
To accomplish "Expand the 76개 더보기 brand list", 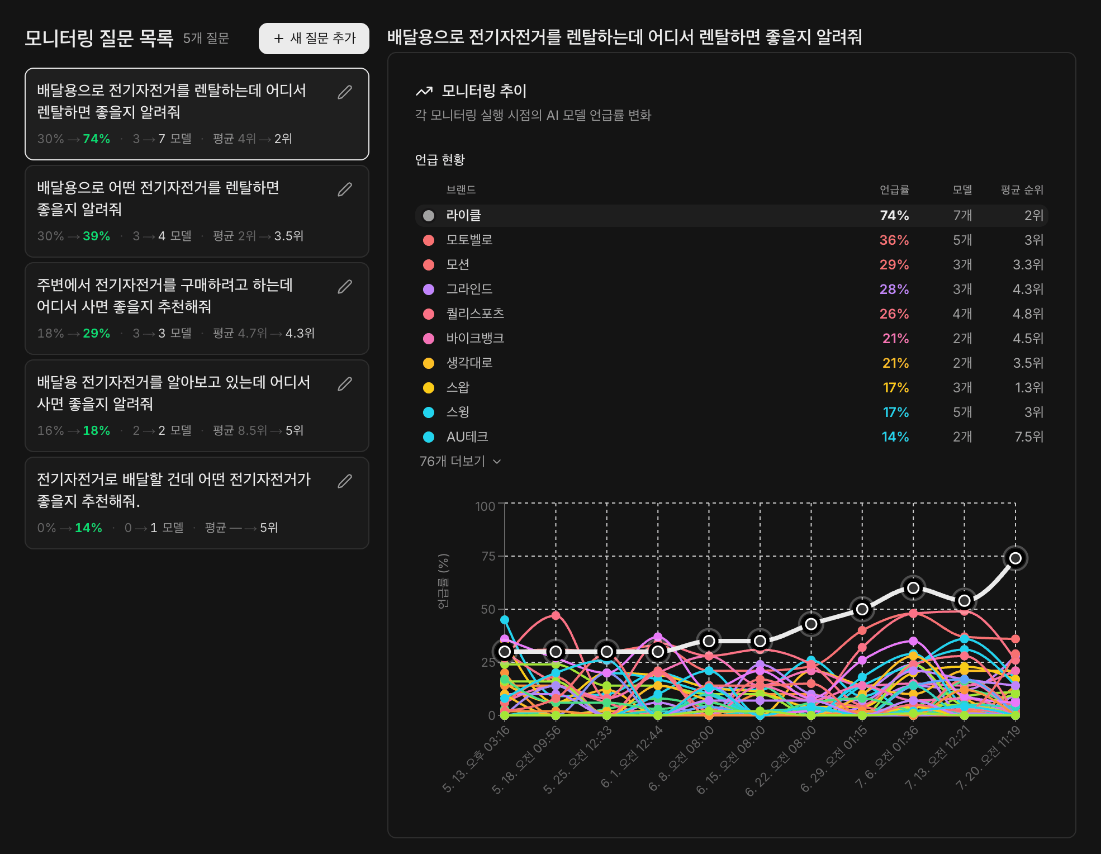I will pyautogui.click(x=460, y=462).
